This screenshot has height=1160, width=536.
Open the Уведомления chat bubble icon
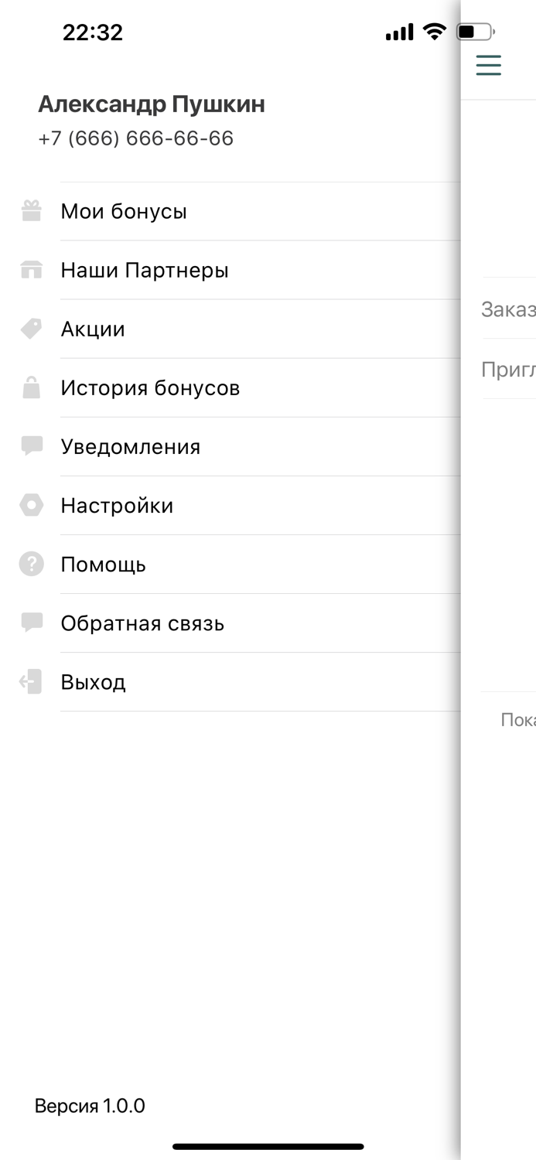click(x=30, y=446)
